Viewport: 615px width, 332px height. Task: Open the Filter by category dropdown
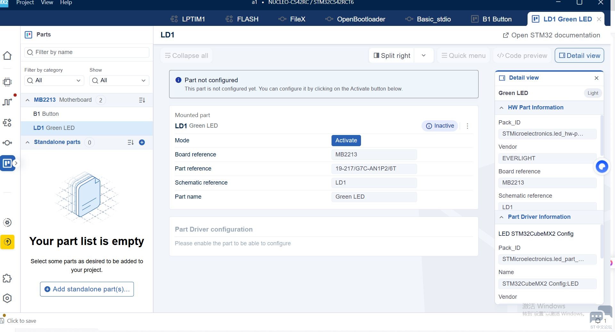pos(54,80)
